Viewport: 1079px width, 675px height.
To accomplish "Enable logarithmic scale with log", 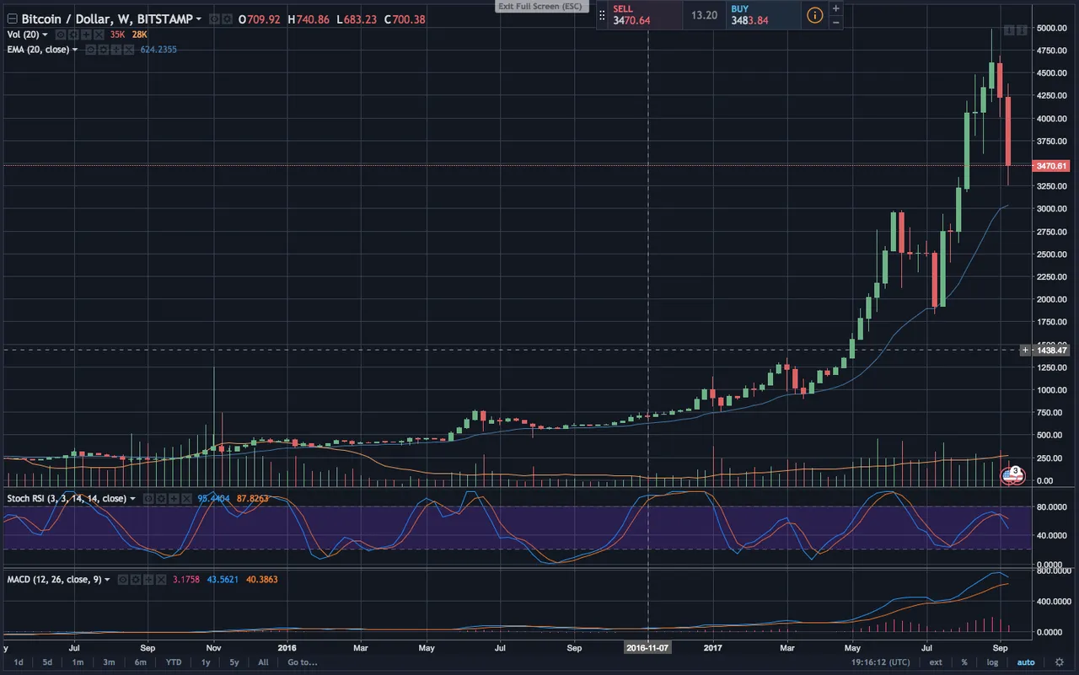I will (x=992, y=662).
